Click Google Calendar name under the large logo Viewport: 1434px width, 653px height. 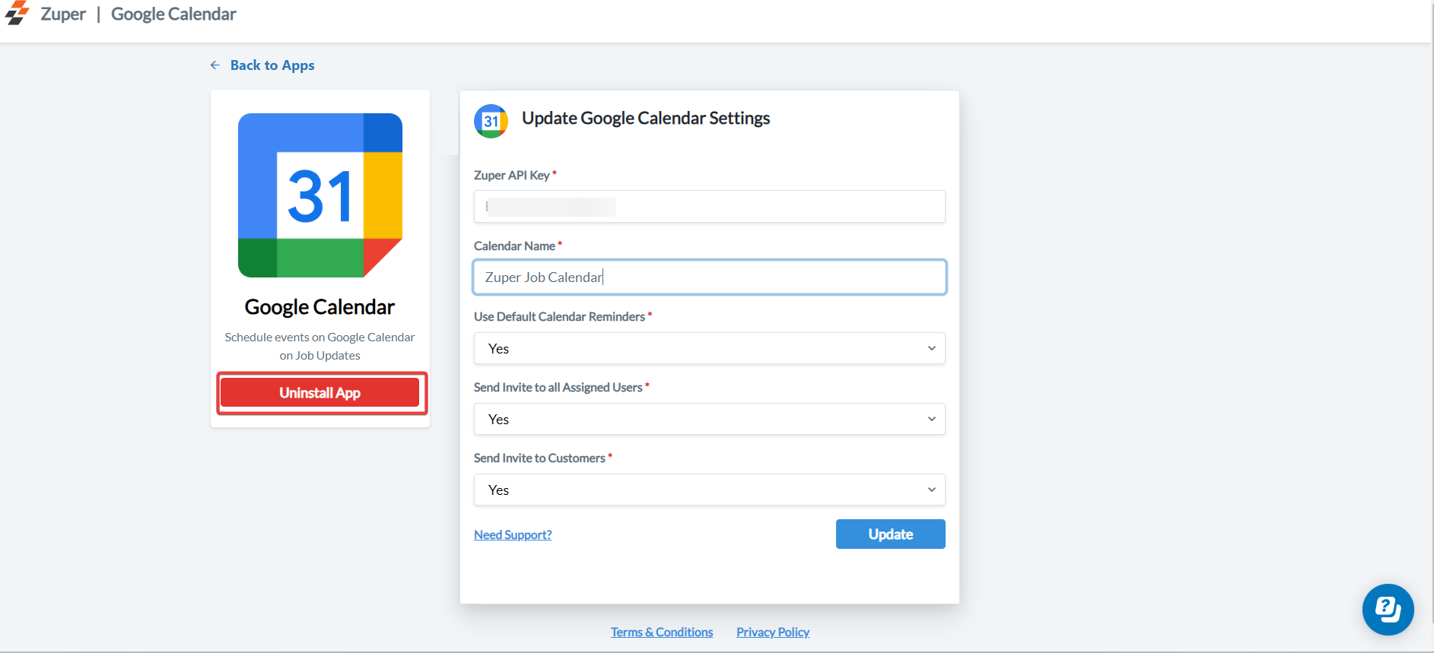(320, 307)
